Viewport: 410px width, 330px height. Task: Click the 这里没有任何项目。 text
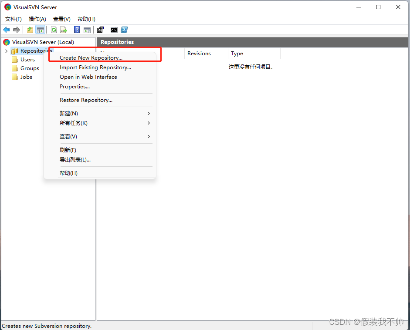point(251,67)
